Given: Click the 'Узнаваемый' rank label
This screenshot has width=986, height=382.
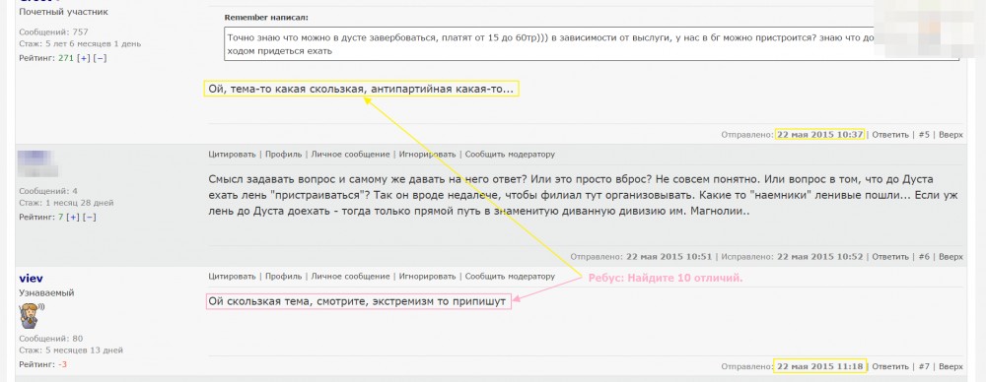Looking at the screenshot, I should 46,293.
